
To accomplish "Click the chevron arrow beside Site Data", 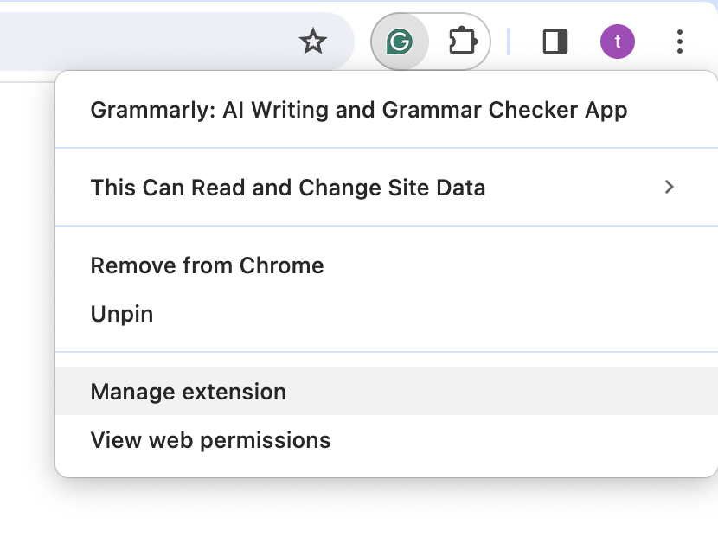I will 669,187.
